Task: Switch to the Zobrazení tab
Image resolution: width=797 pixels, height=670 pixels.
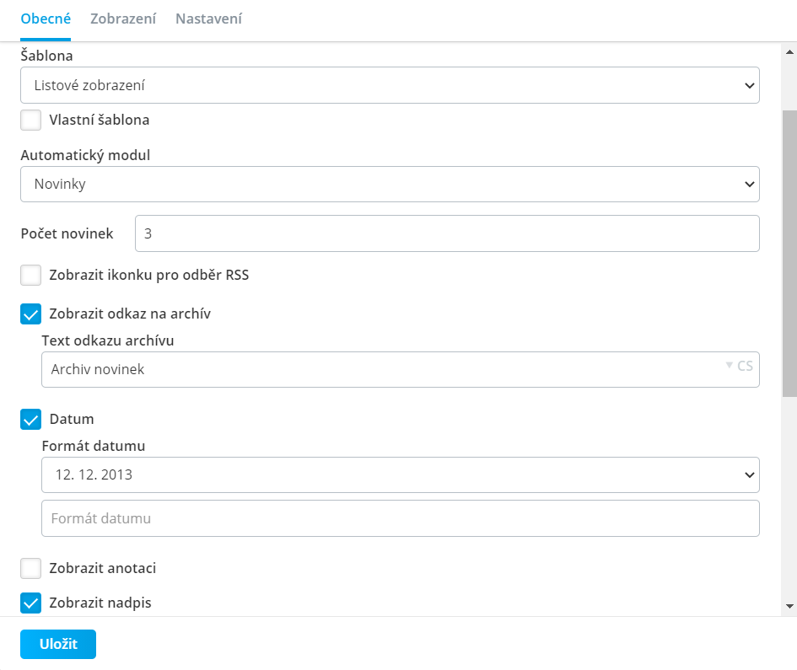Action: pos(123,19)
